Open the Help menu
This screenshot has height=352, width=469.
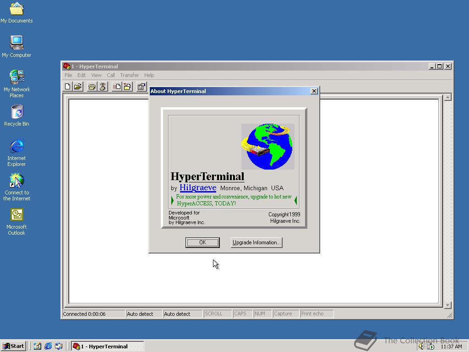pos(149,75)
